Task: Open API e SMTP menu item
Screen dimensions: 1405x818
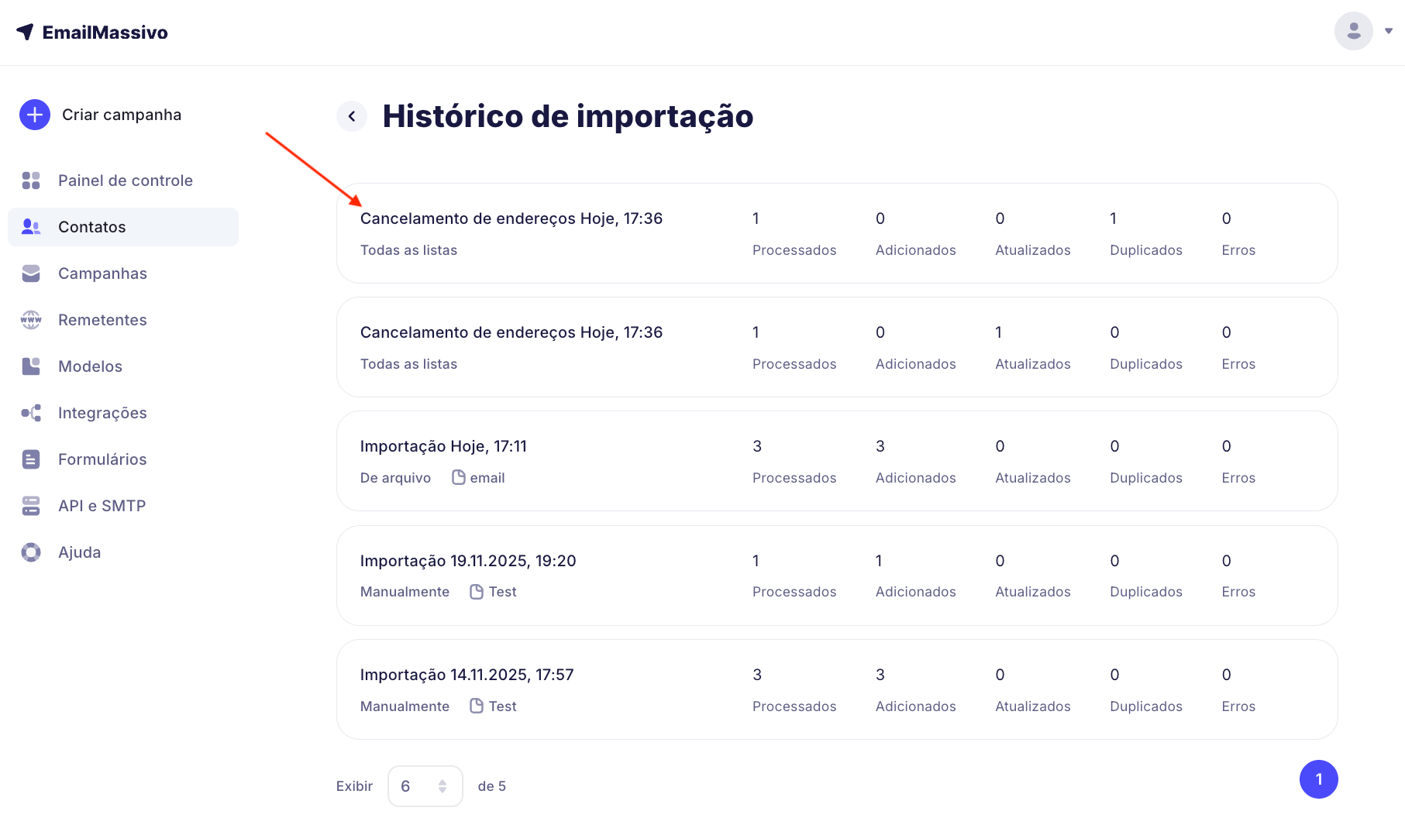Action: tap(102, 506)
